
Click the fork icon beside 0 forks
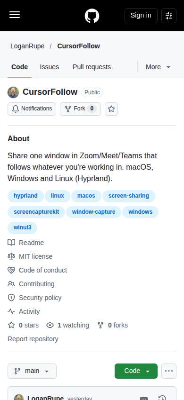pyautogui.click(x=100, y=325)
